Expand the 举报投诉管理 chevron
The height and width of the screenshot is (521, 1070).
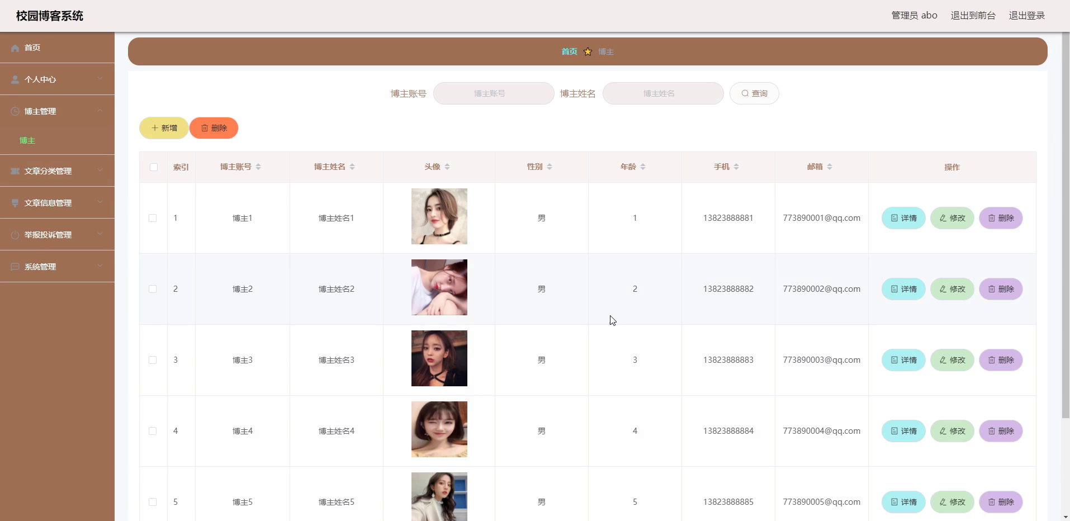(100, 234)
